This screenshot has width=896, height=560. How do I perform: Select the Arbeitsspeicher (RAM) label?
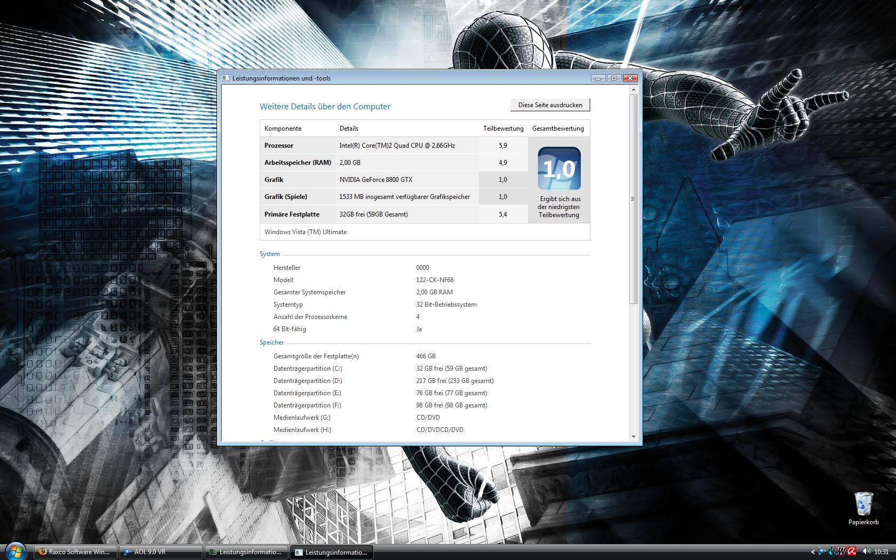[298, 163]
